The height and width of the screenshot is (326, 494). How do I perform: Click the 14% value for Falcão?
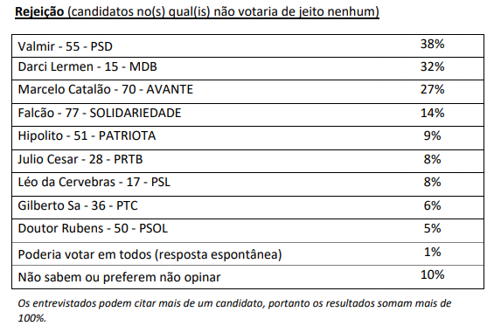pos(432,113)
